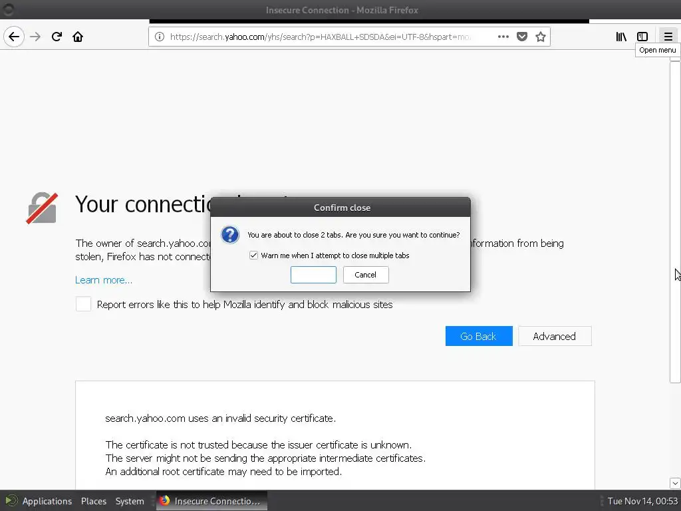Open the System menu

click(x=130, y=501)
